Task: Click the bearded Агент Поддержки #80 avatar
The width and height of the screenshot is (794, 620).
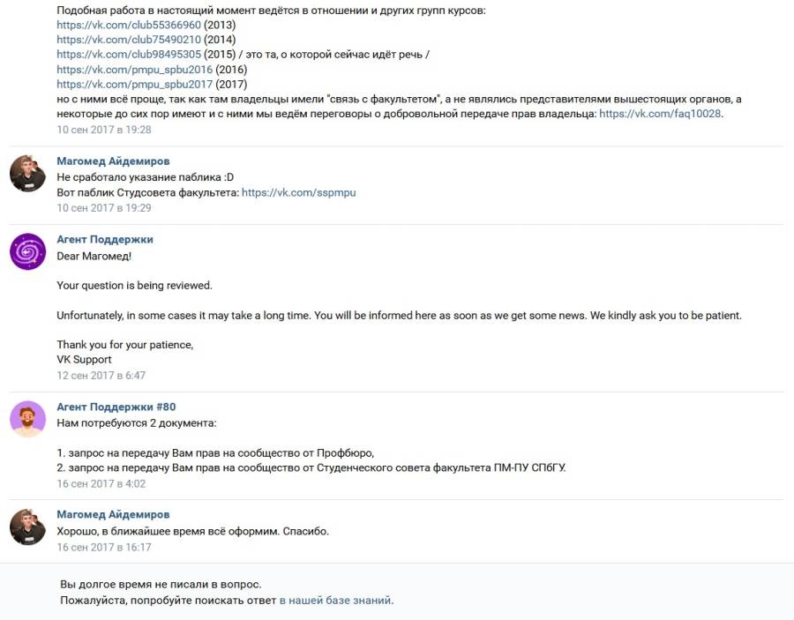Action: (x=28, y=419)
